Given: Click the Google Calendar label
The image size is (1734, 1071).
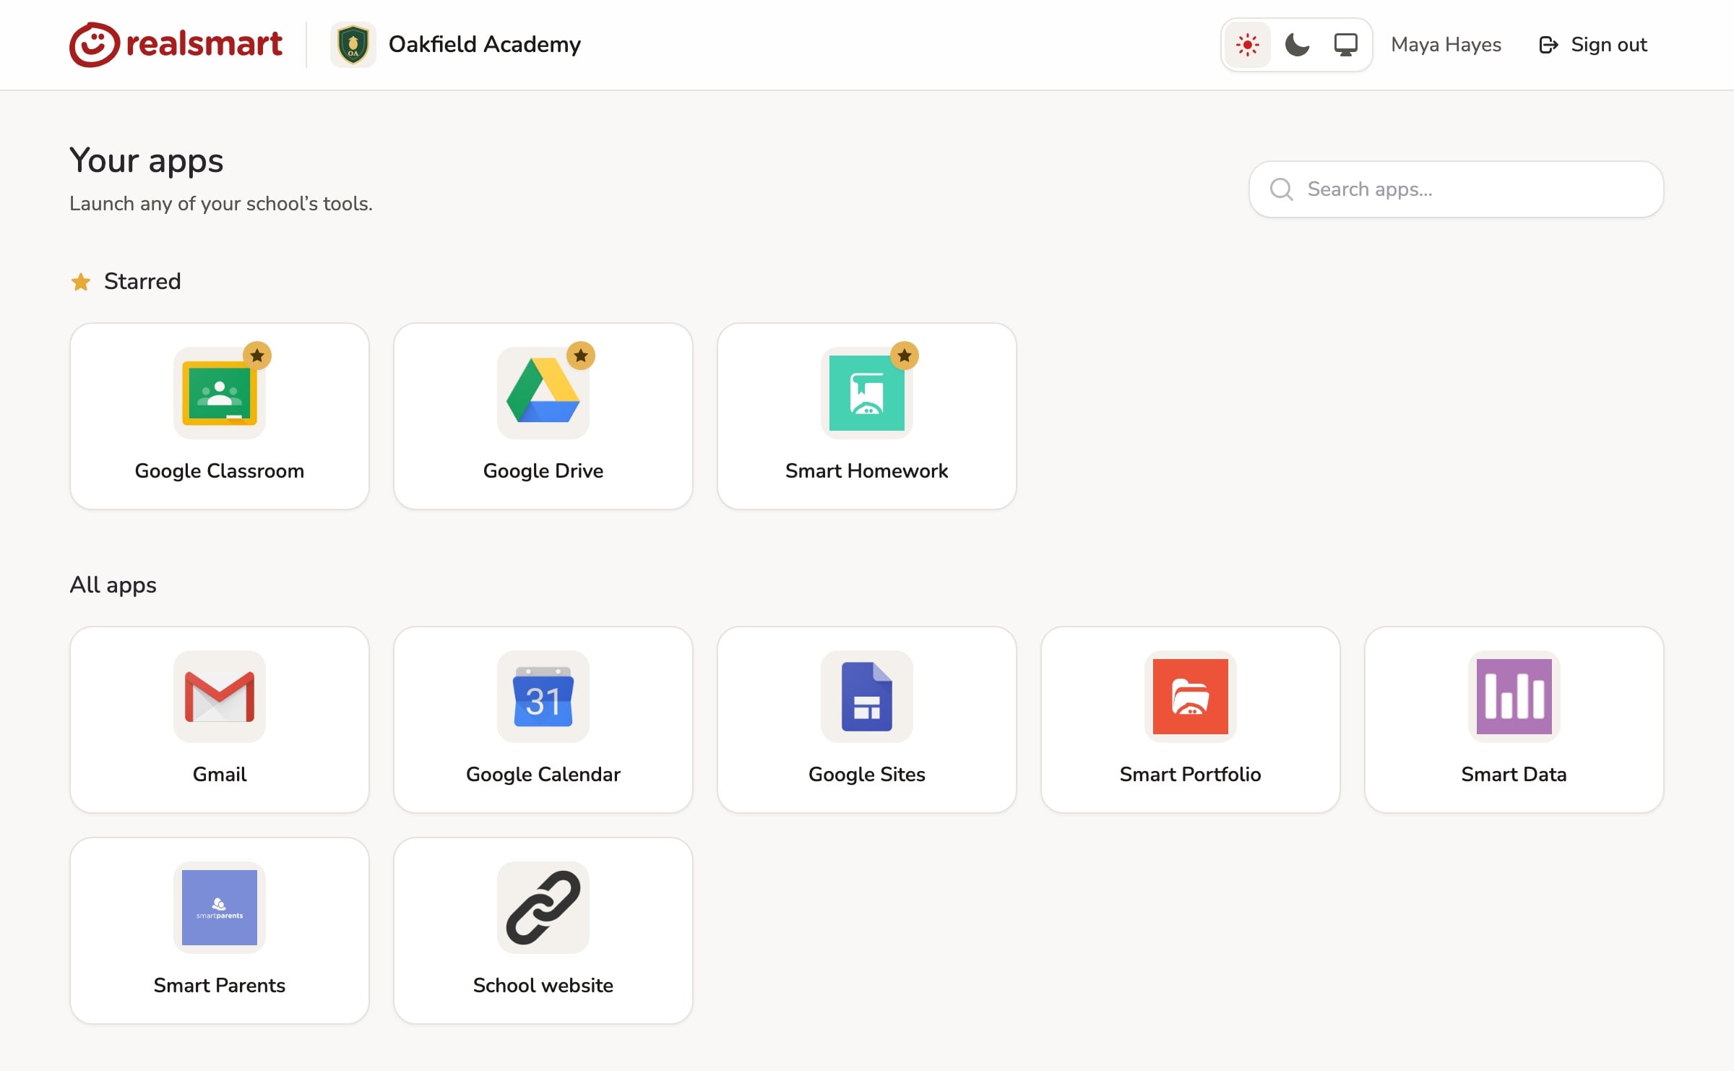Looking at the screenshot, I should pos(543,775).
